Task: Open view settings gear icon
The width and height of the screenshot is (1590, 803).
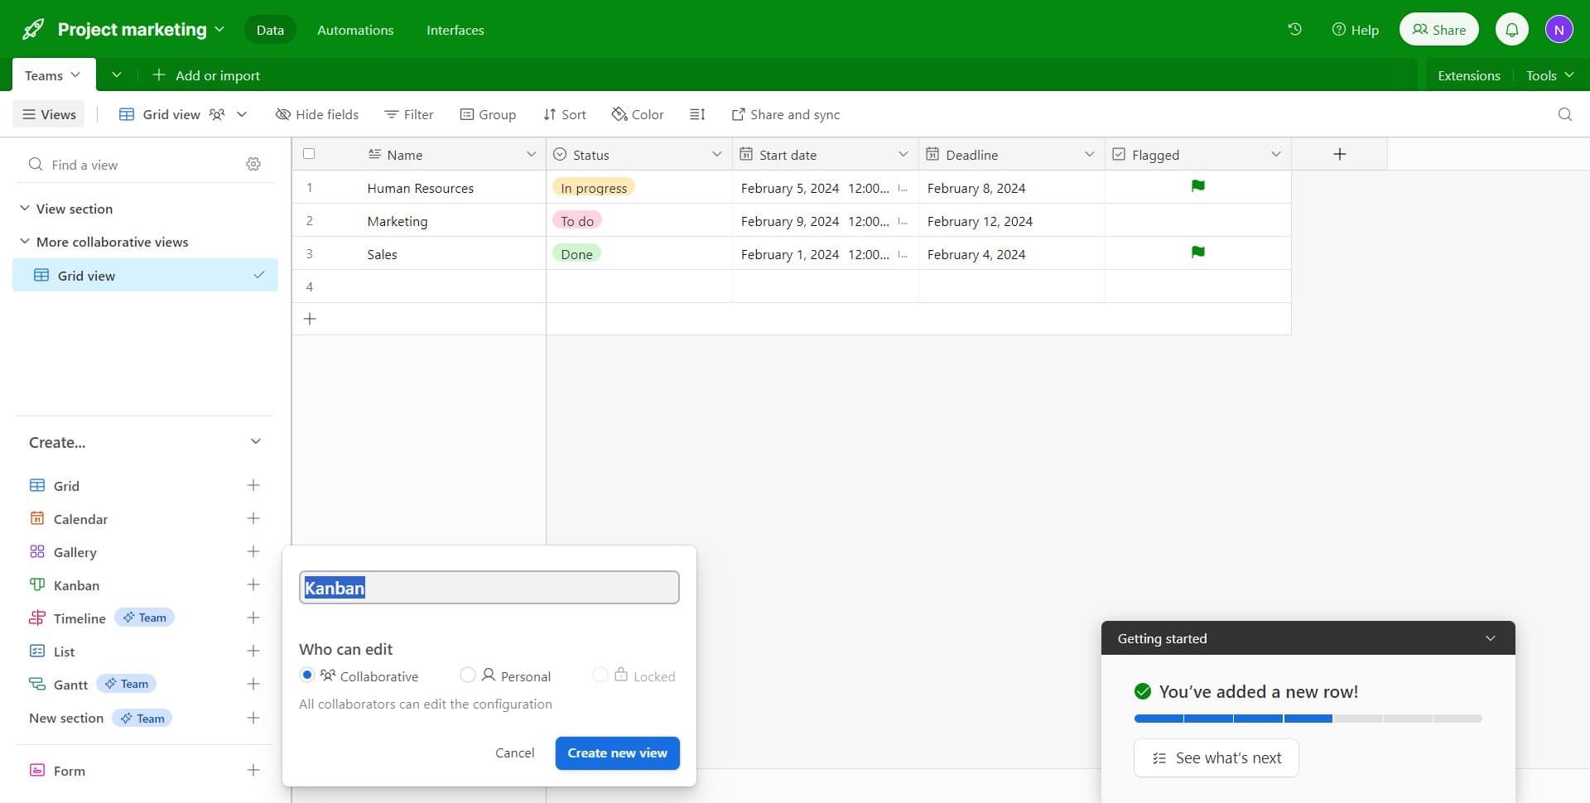Action: (x=253, y=165)
